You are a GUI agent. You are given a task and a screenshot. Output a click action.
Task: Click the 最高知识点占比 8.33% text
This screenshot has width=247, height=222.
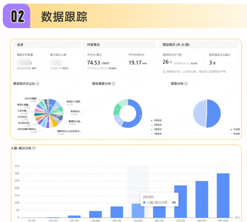coord(186,63)
